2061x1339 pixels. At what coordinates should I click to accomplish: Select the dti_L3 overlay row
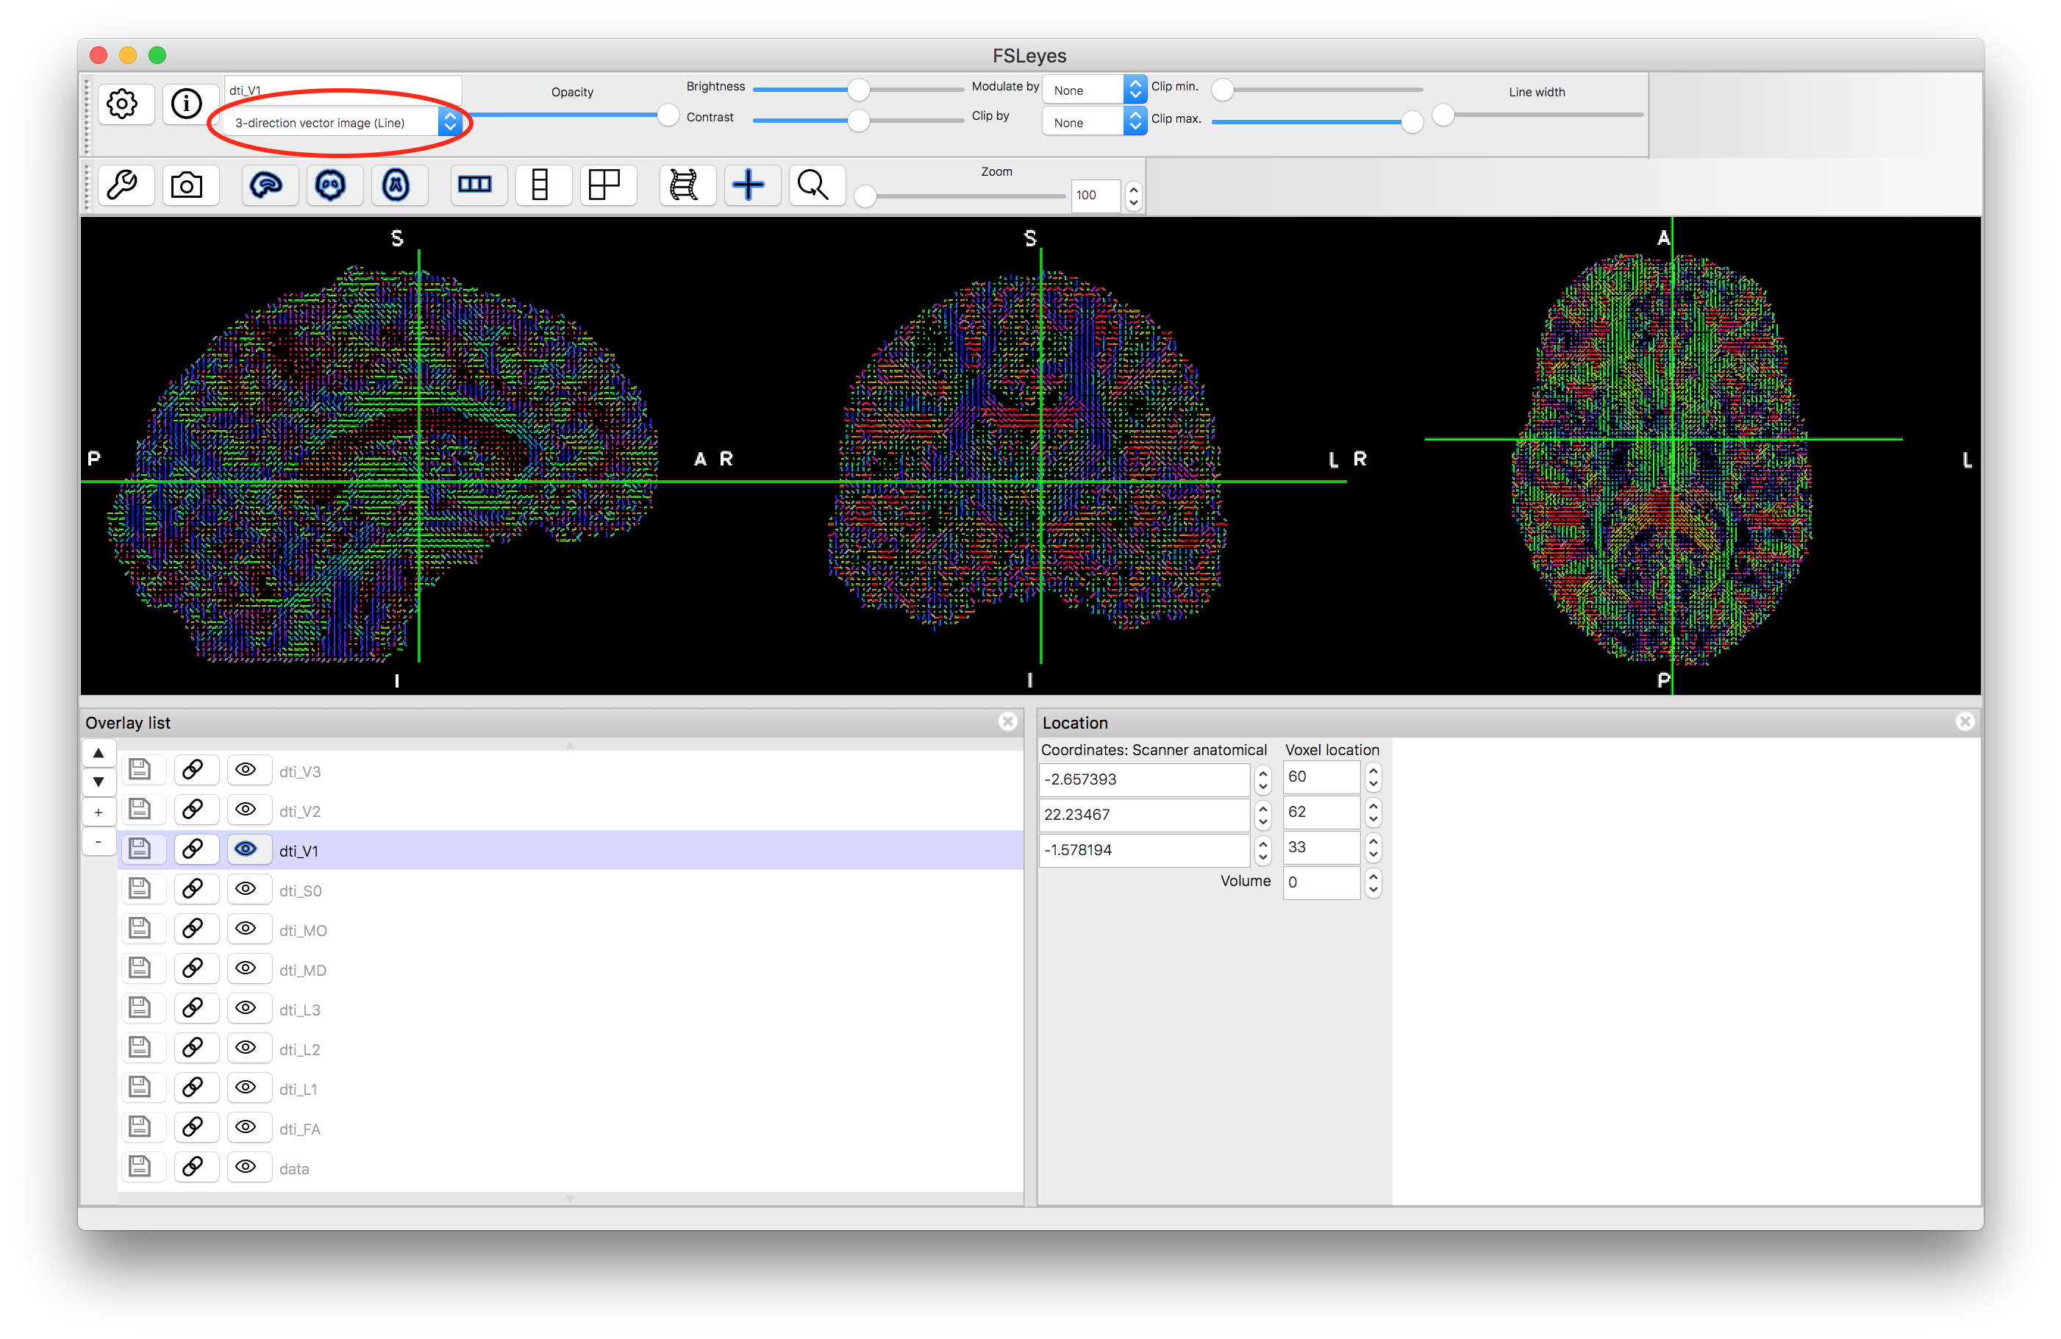[571, 1010]
